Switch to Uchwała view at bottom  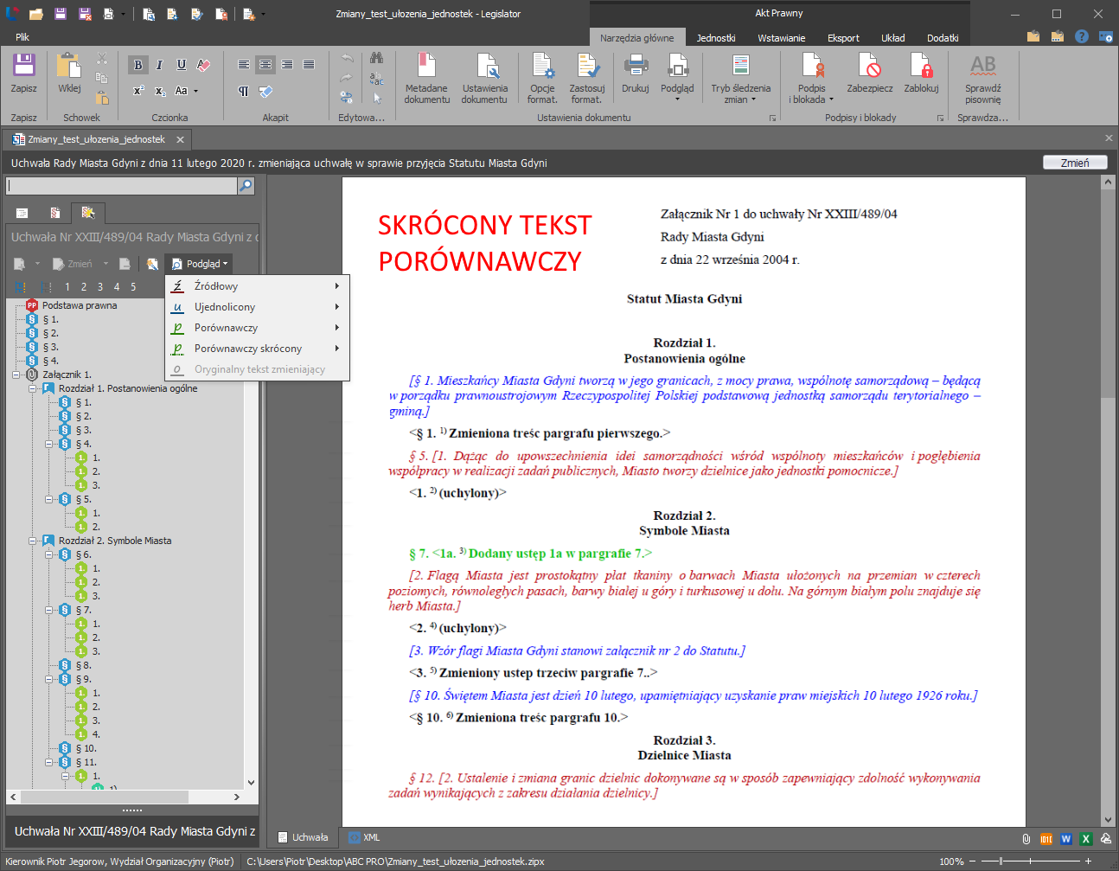click(303, 837)
